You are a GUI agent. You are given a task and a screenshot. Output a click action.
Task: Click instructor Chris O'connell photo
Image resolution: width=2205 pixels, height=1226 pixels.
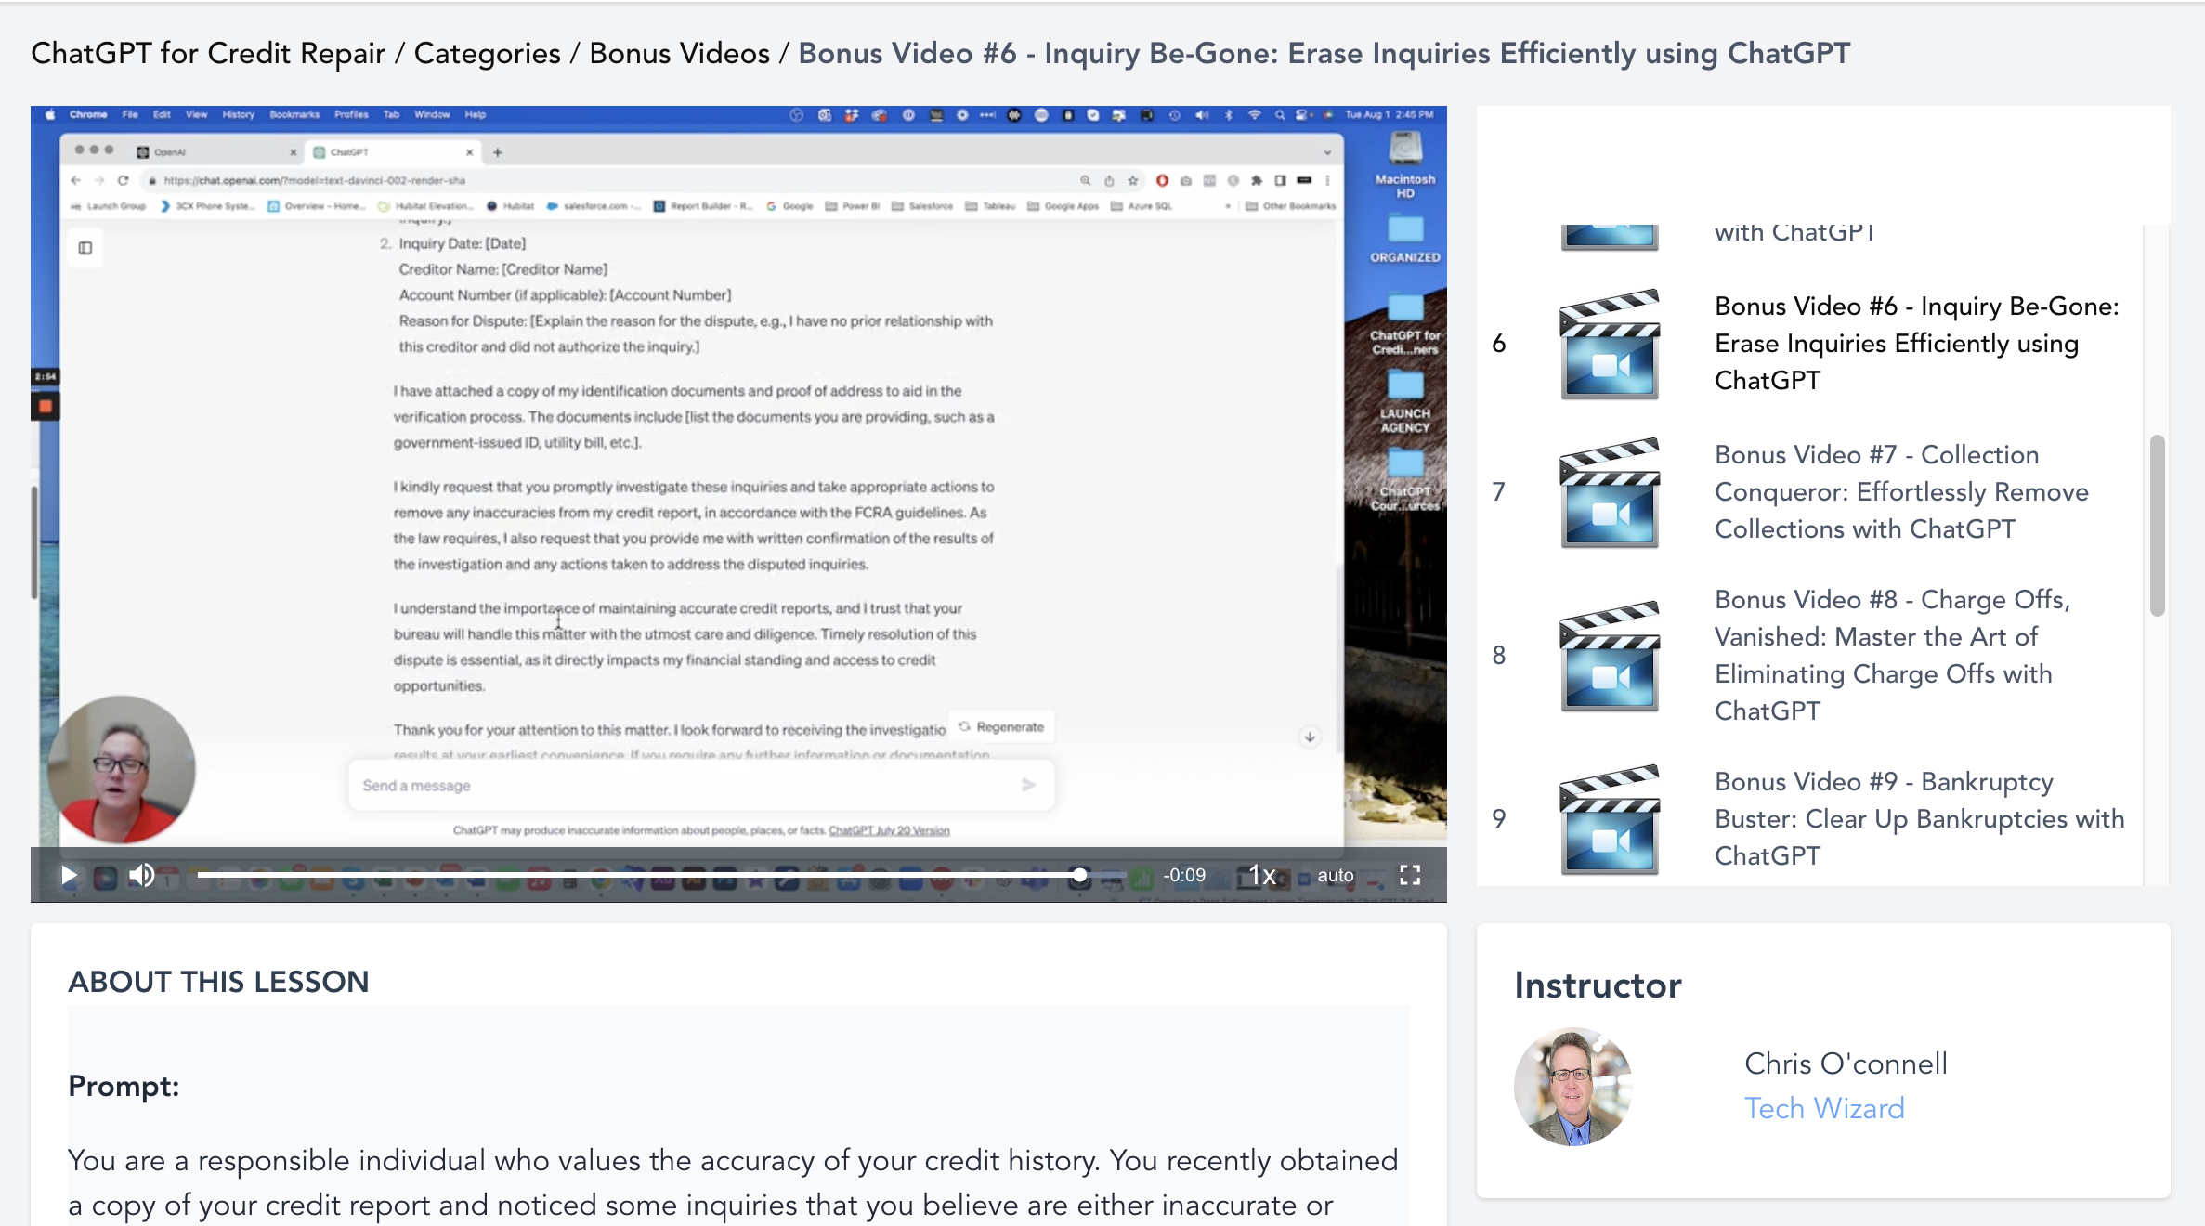tap(1572, 1086)
